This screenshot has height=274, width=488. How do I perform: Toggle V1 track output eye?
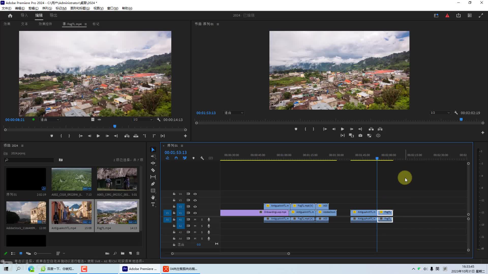[x=195, y=213]
